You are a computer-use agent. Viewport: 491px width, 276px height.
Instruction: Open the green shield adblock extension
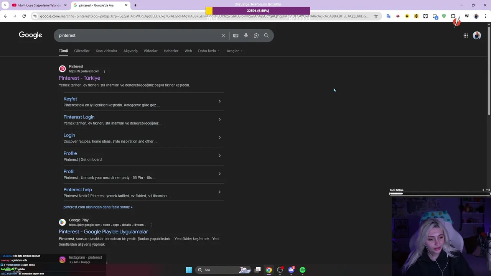point(444,16)
